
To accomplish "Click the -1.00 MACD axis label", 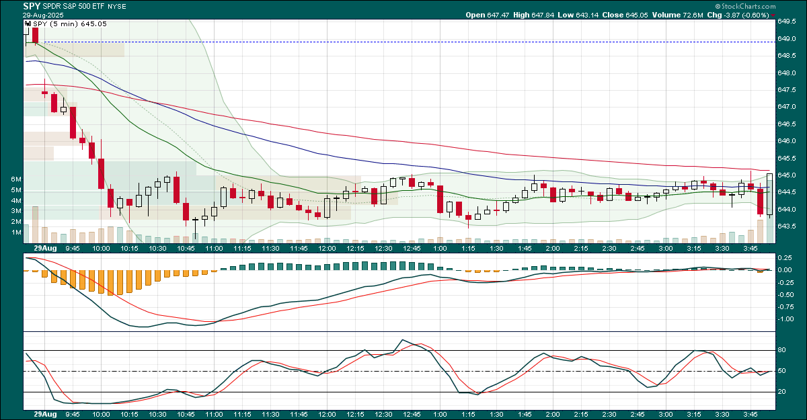I will 787,319.
